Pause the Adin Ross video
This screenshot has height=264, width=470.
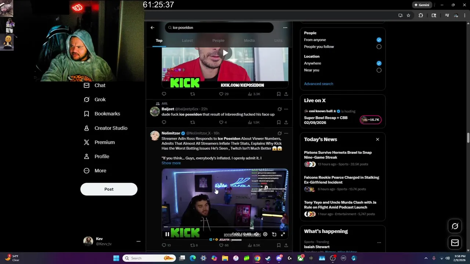pyautogui.click(x=167, y=234)
